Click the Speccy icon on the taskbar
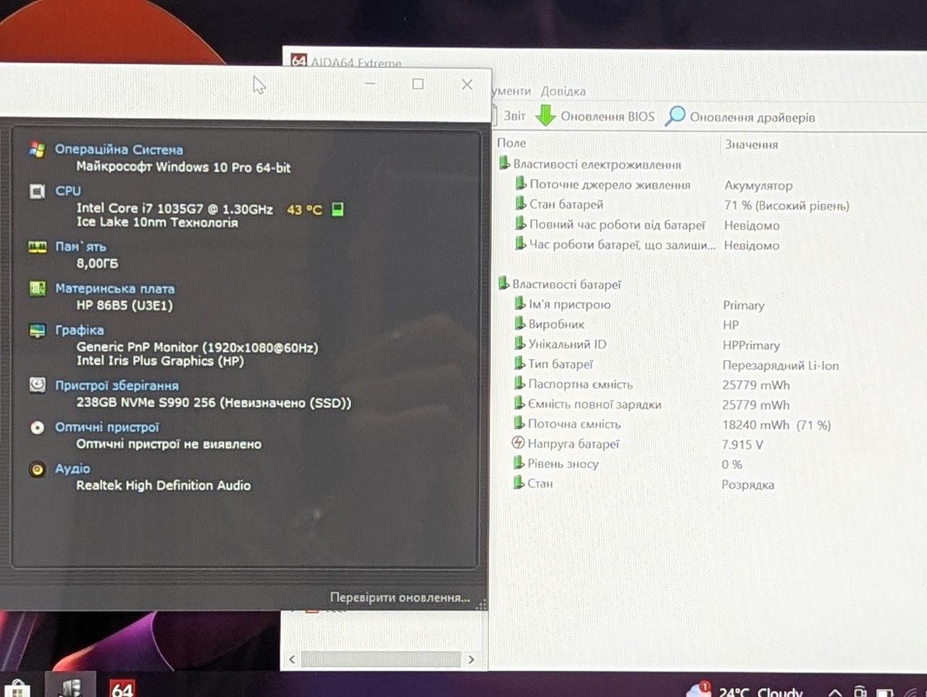 pos(70,686)
